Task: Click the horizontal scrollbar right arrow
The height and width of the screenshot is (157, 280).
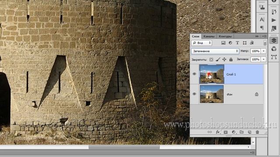Action: coord(248,147)
